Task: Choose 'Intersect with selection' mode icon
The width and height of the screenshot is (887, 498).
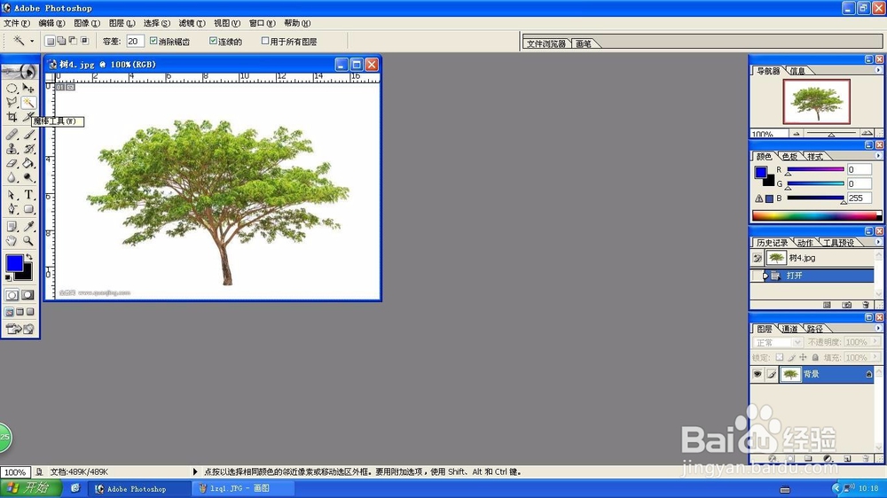Action: (85, 41)
